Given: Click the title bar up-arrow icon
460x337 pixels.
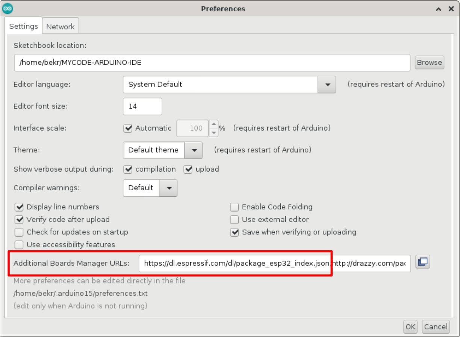Looking at the screenshot, I should click(x=439, y=9).
